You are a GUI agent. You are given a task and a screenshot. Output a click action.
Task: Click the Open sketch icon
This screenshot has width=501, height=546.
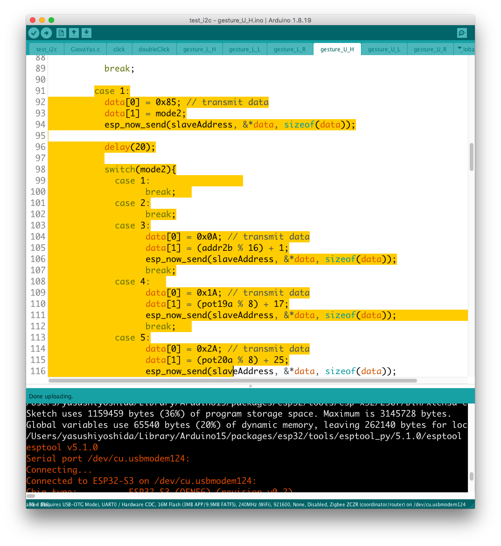tap(74, 33)
